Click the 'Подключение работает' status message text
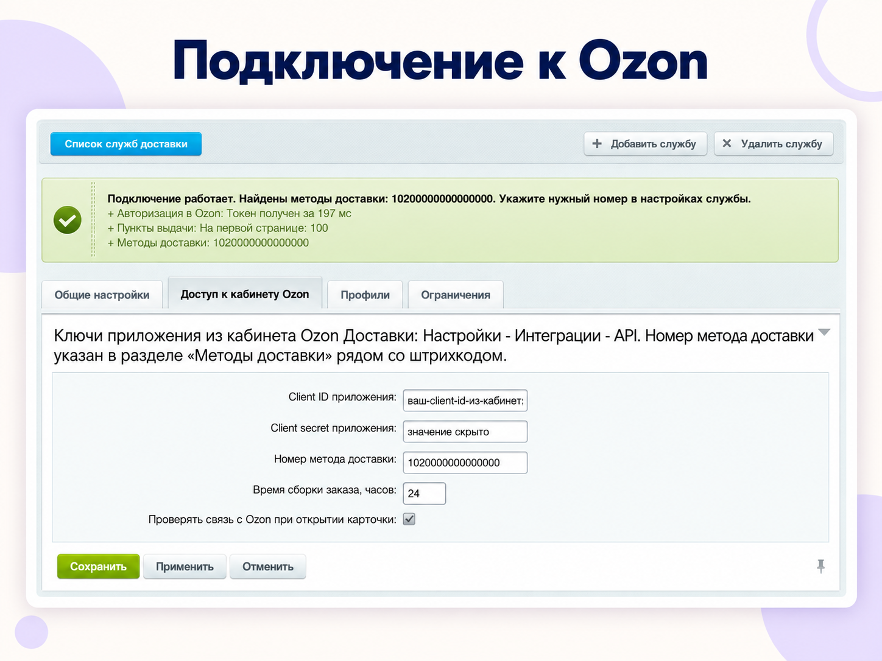 tap(429, 198)
